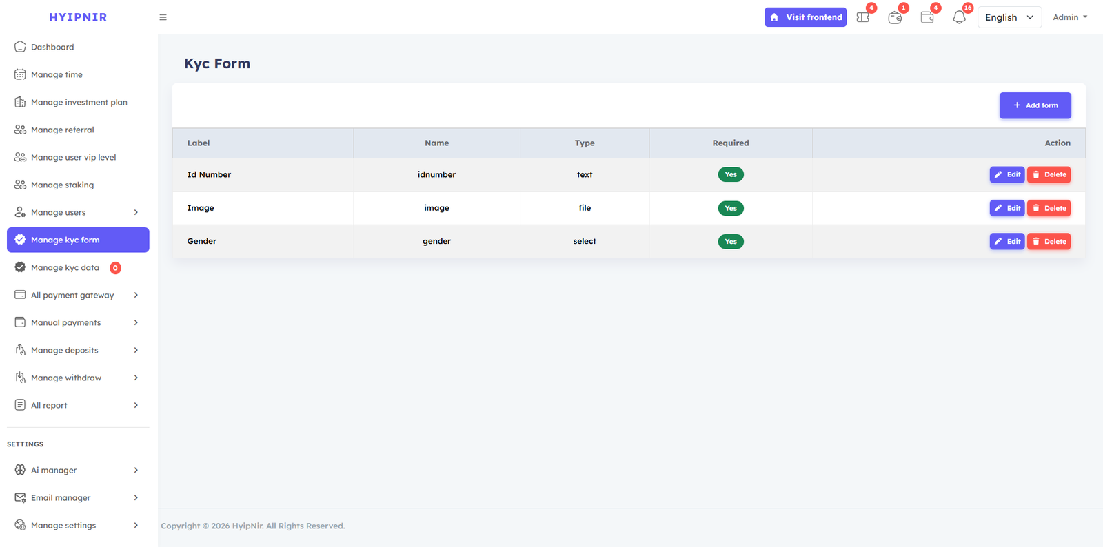Click the Manage staking icon
The height and width of the screenshot is (547, 1103).
tap(20, 185)
